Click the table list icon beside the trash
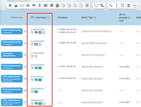This screenshot has height=107, width=141. pos(123,6)
